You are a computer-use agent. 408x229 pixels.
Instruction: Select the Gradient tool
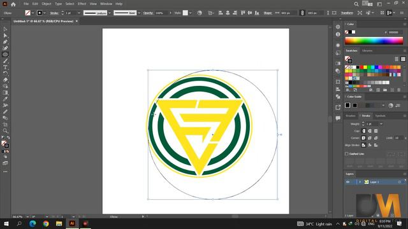tap(5, 92)
